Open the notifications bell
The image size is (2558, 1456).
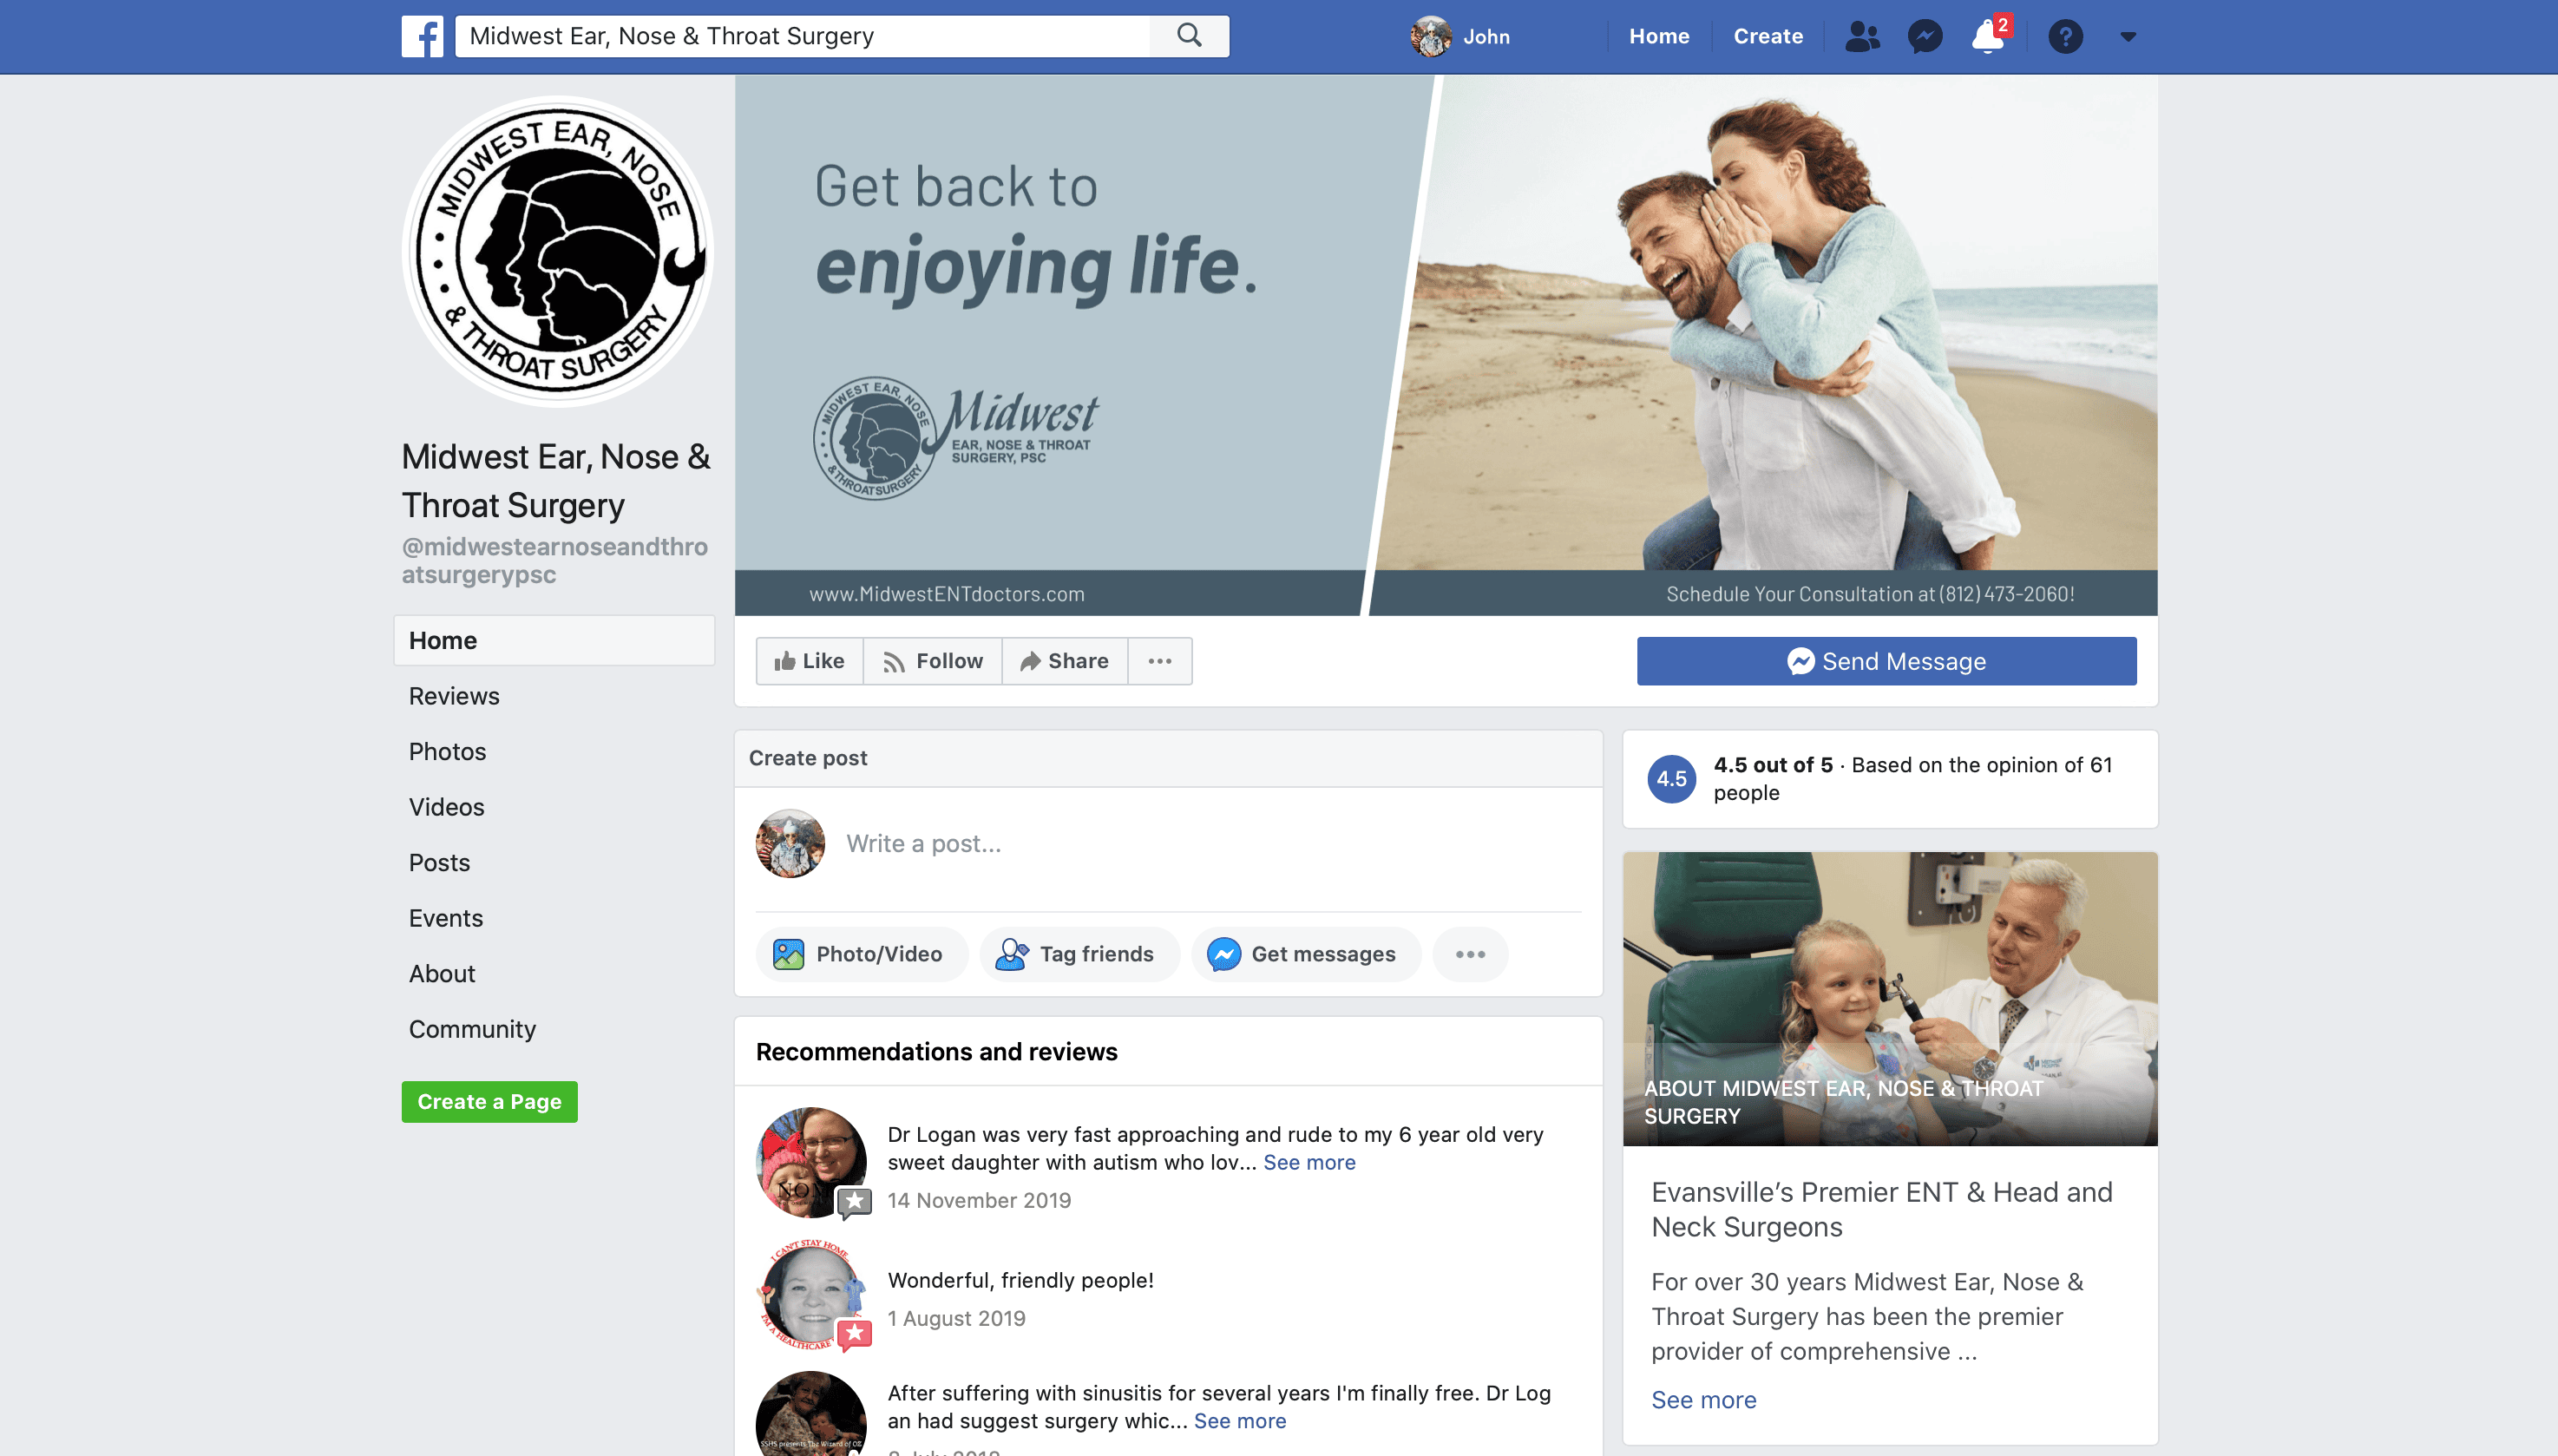click(x=1988, y=37)
